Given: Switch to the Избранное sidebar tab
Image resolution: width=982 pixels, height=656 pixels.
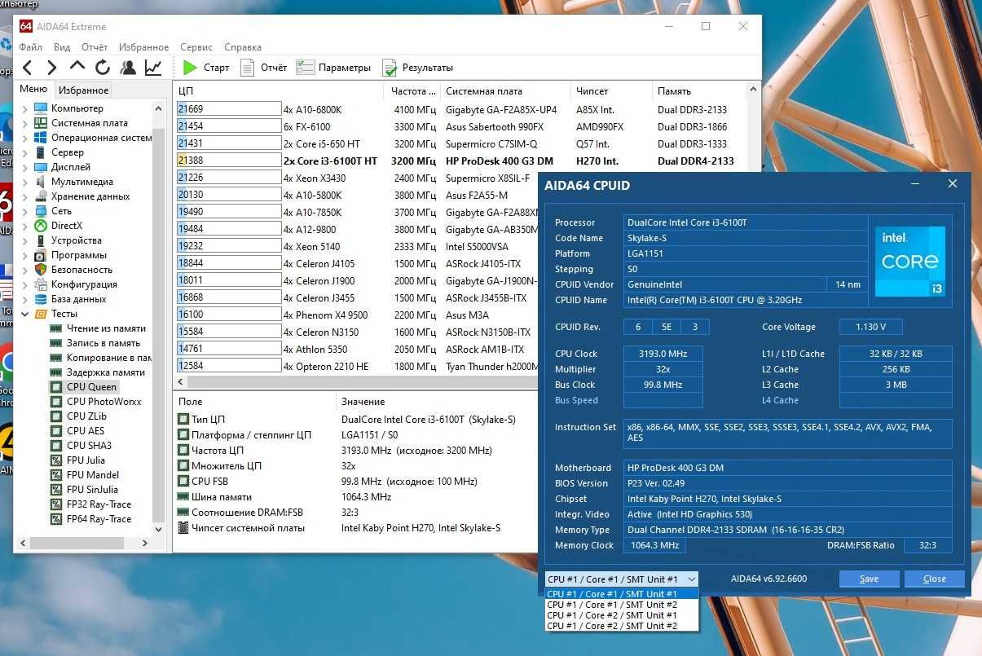Looking at the screenshot, I should (83, 90).
